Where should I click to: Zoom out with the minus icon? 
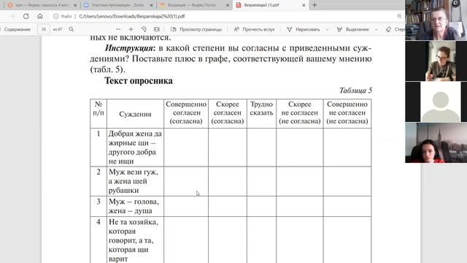tap(118, 29)
